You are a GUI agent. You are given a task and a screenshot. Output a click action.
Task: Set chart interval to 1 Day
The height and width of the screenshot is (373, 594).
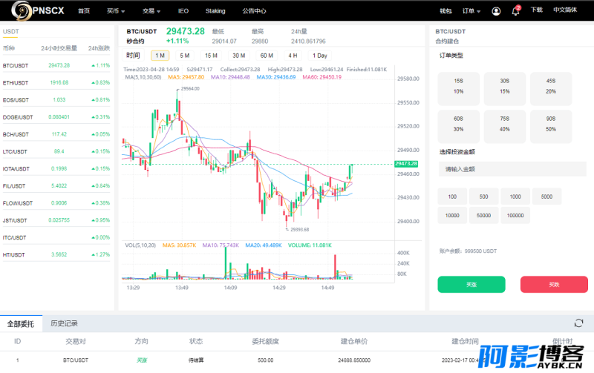pos(320,56)
